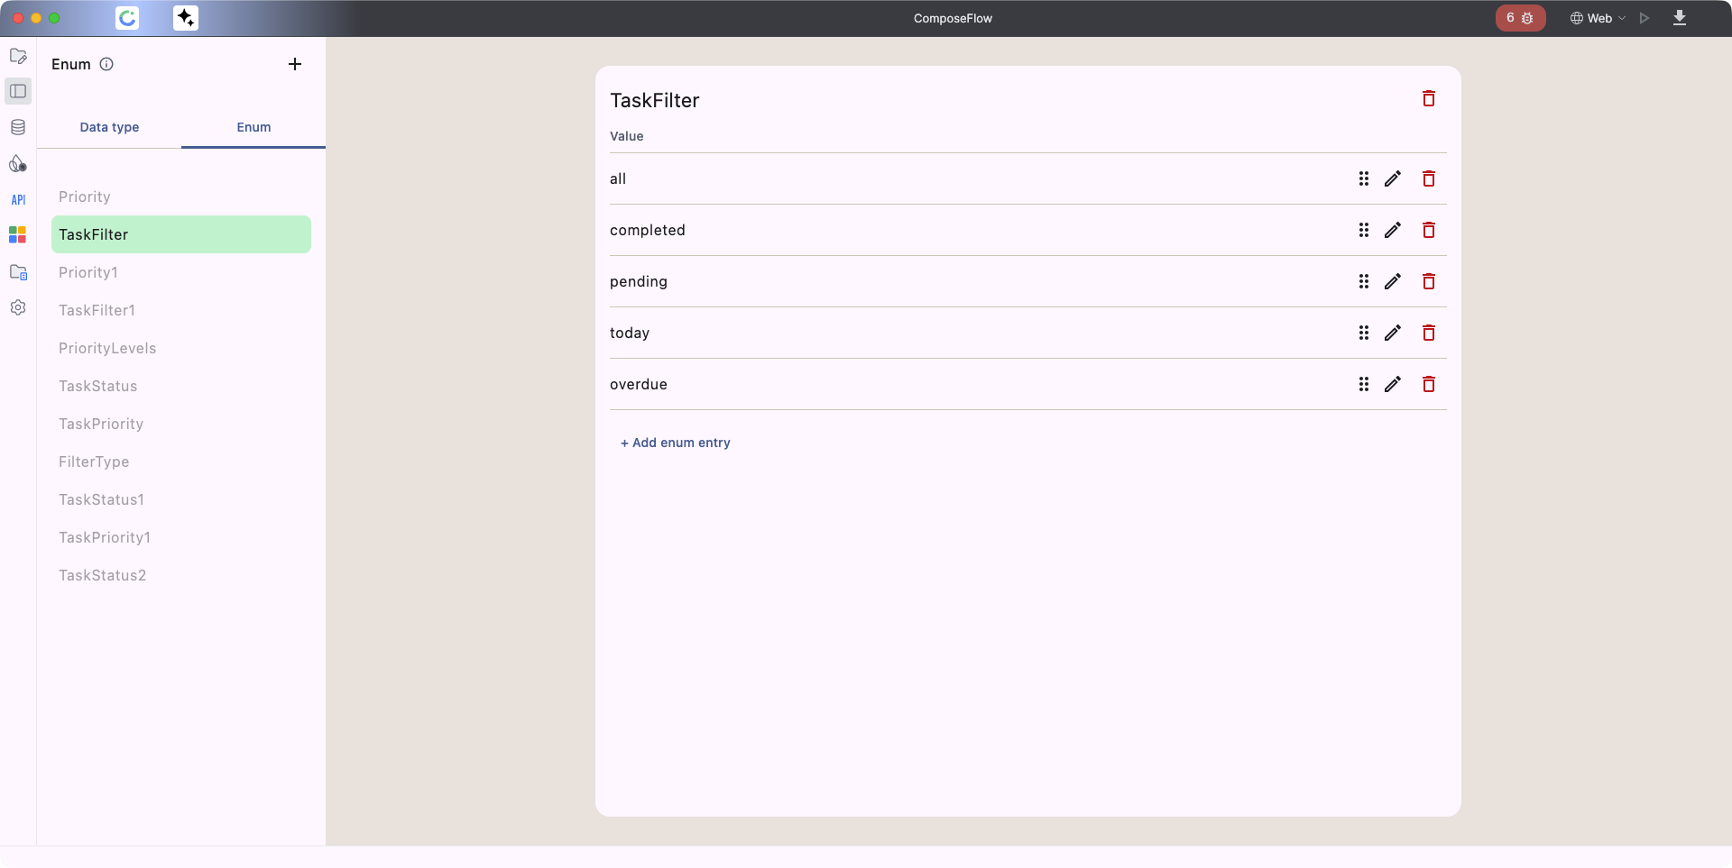
Task: Click the drag handle for pending
Action: pos(1364,281)
